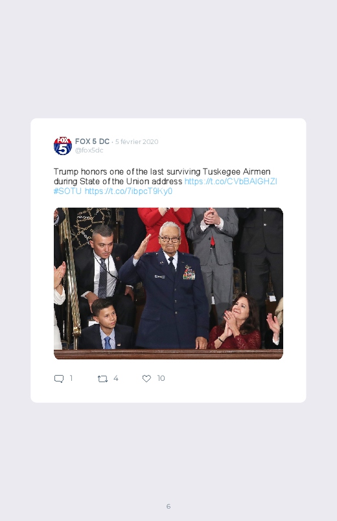Click the FOX 5 DC profile avatar
Screen dimensions: 337x521
coord(63,145)
